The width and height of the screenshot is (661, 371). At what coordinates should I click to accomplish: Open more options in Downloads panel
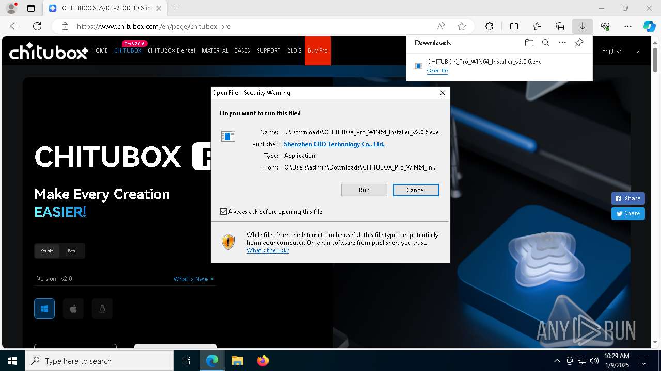562,43
